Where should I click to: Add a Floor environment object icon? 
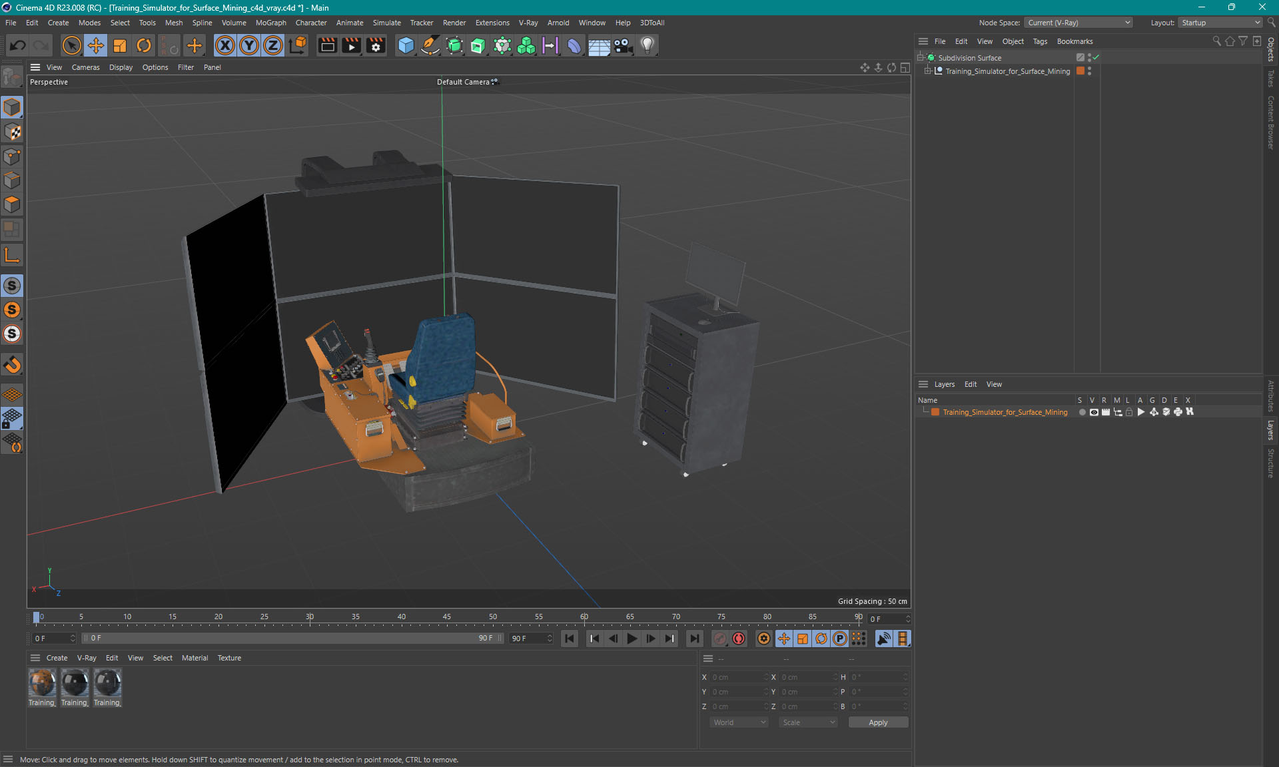(x=599, y=45)
